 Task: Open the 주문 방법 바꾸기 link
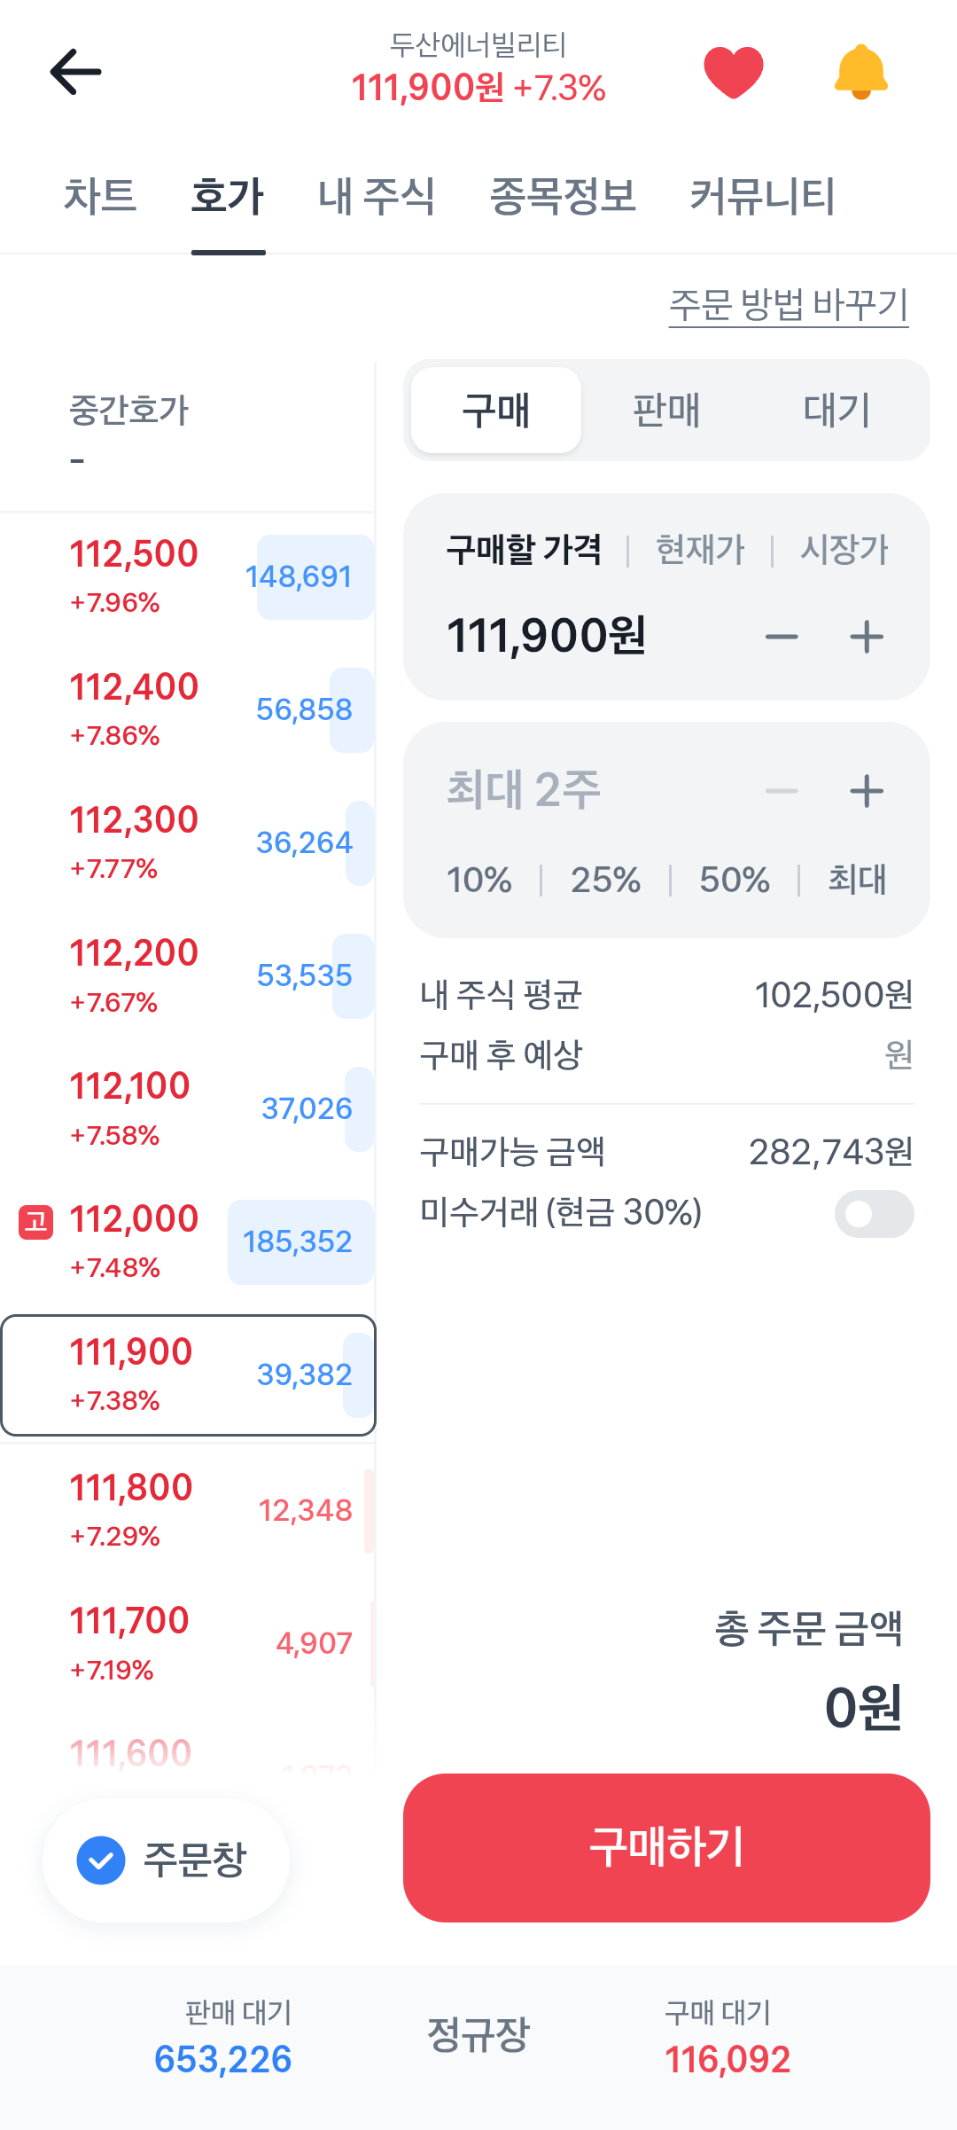click(x=788, y=305)
